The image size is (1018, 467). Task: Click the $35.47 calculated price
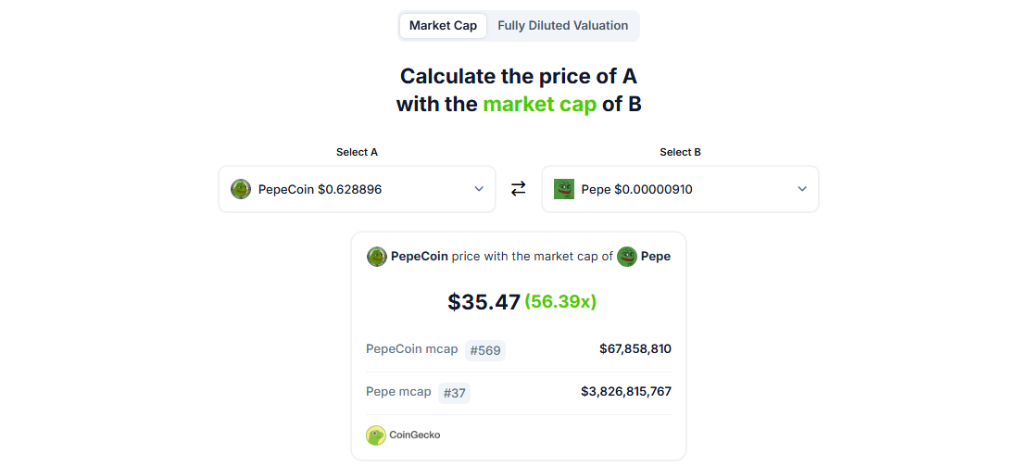[484, 302]
